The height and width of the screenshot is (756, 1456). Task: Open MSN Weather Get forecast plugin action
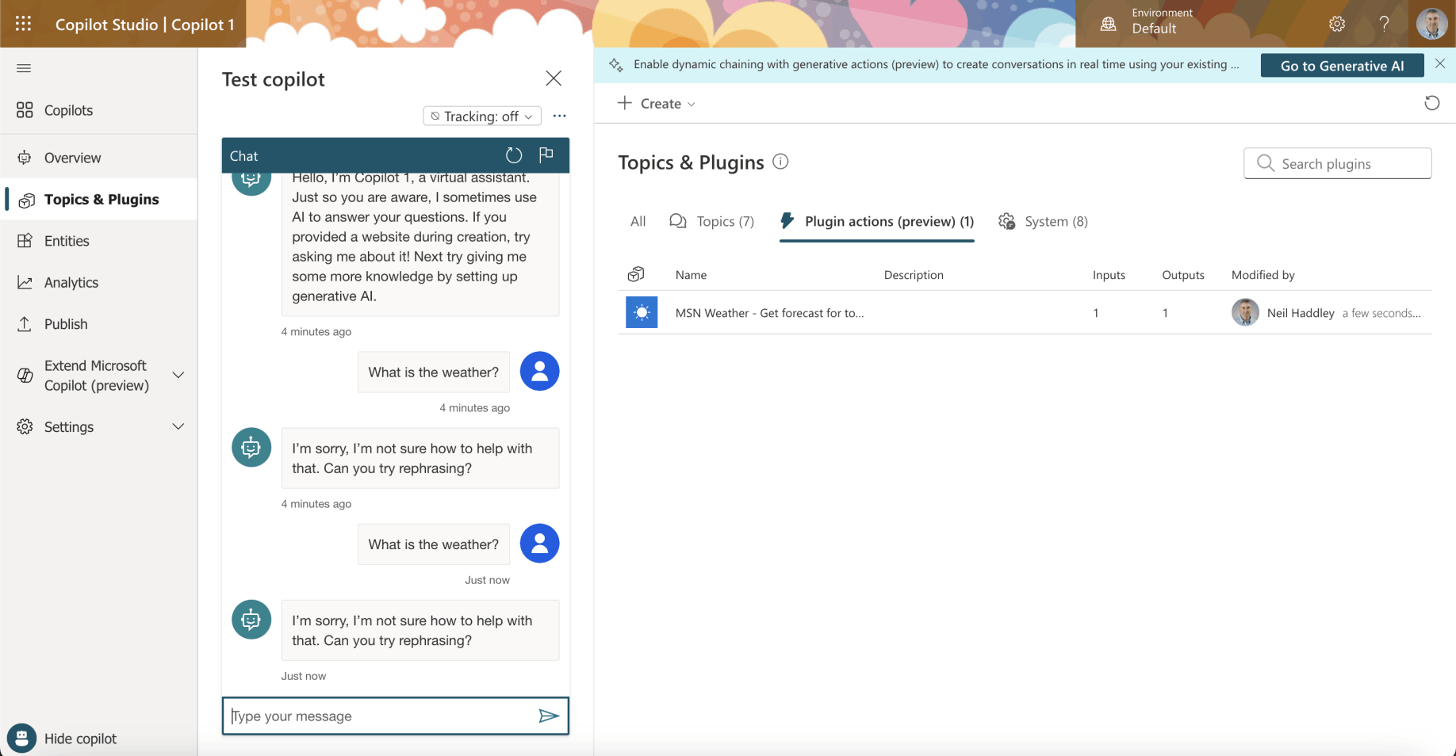pos(768,313)
